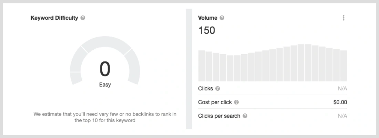Screen dimensions: 379x138
Task: Click the backlinks estimate description text
Action: [x=105, y=117]
